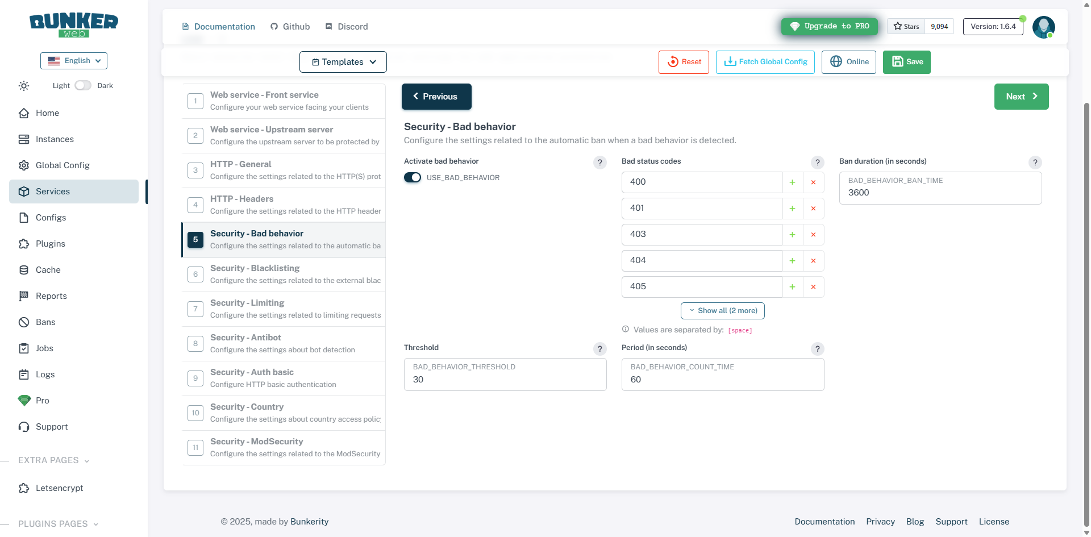
Task: Collapse the EXTRA PAGES sidebar section
Action: point(53,460)
